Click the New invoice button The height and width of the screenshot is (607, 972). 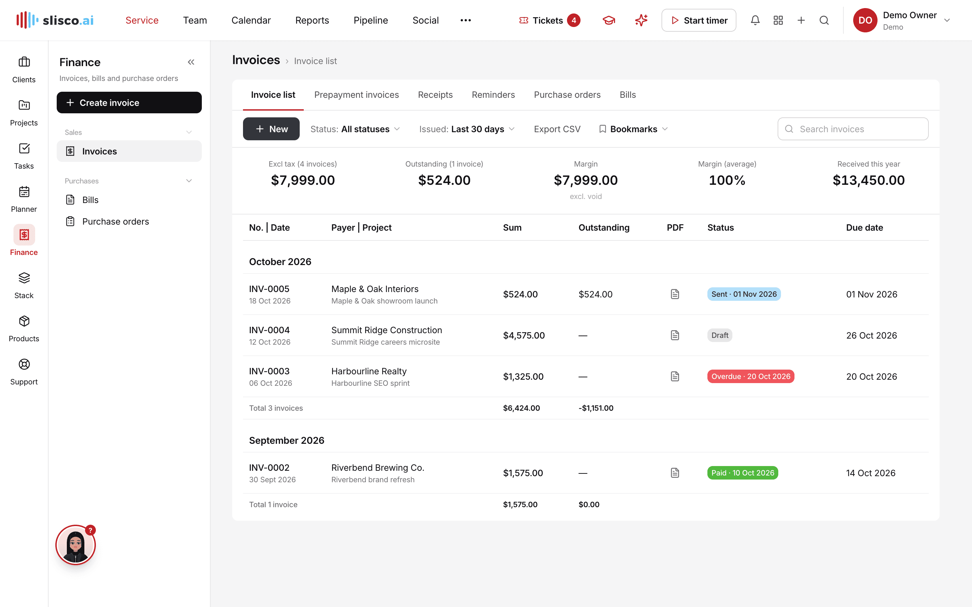pyautogui.click(x=271, y=129)
